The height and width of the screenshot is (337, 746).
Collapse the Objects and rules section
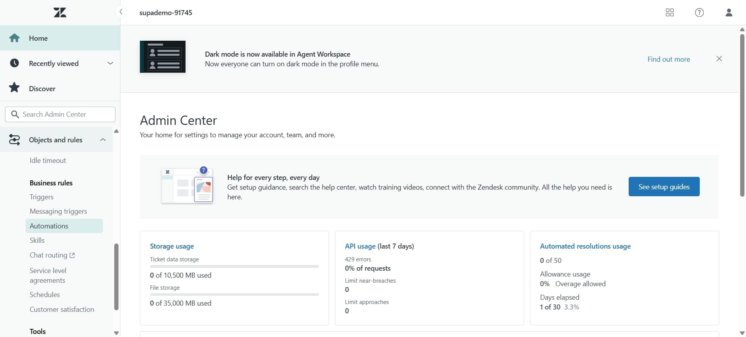[103, 140]
